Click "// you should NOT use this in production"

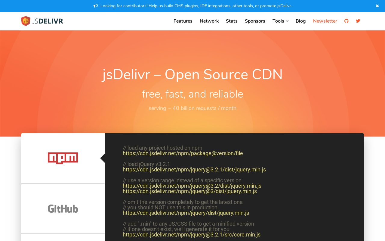click(x=170, y=208)
